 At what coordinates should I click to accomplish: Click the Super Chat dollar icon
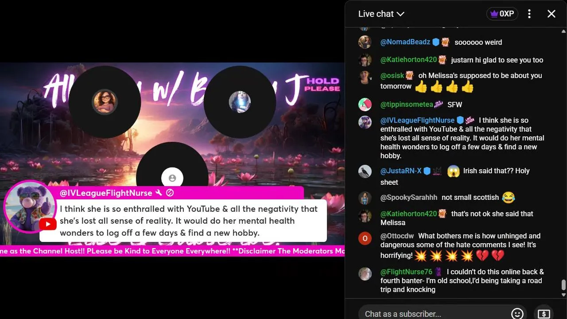544,314
